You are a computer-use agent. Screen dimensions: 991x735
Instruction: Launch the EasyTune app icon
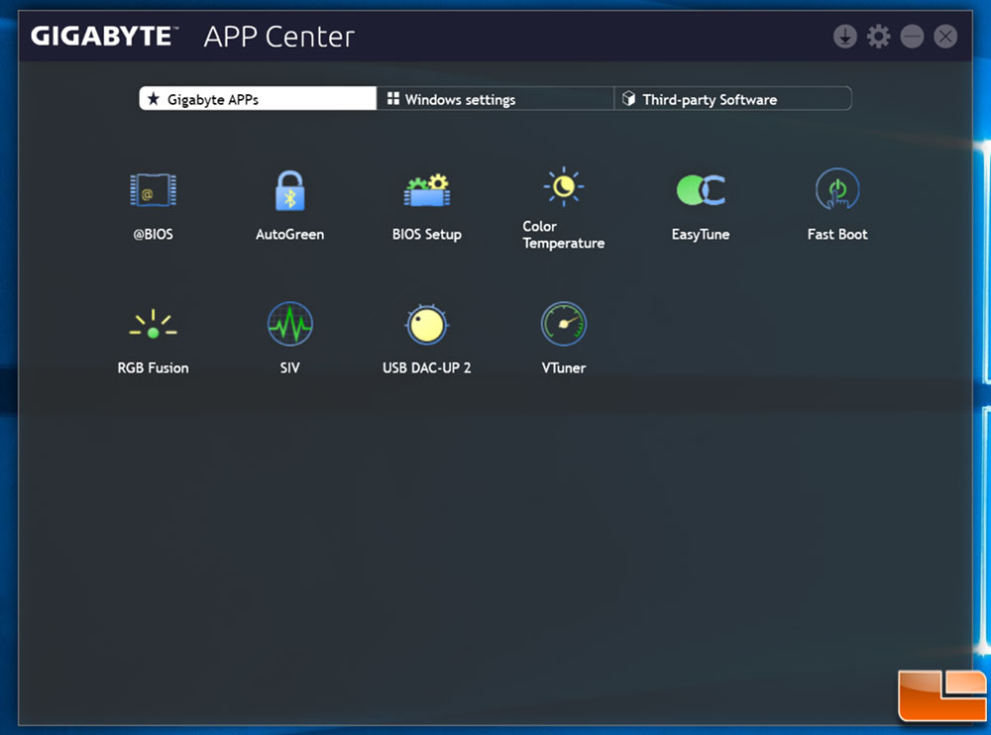point(701,190)
